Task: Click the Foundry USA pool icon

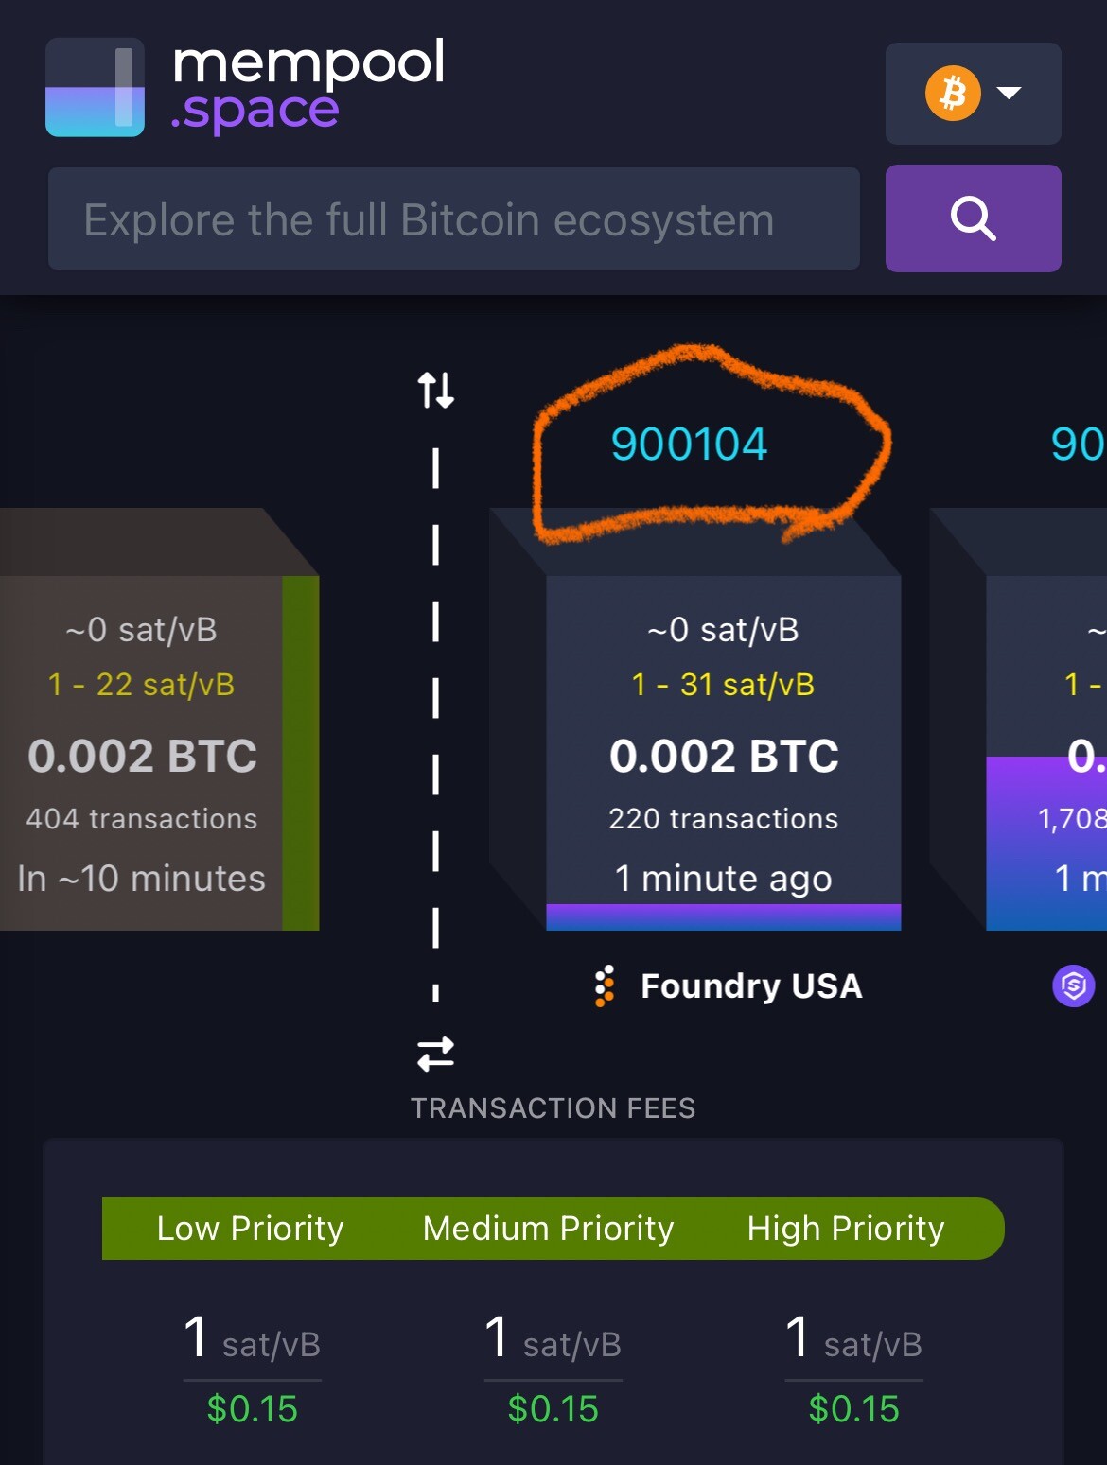Action: coord(605,985)
